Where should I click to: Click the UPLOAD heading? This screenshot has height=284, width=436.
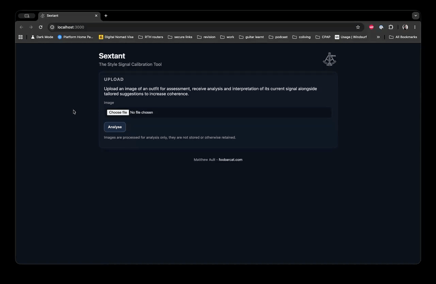click(x=114, y=79)
